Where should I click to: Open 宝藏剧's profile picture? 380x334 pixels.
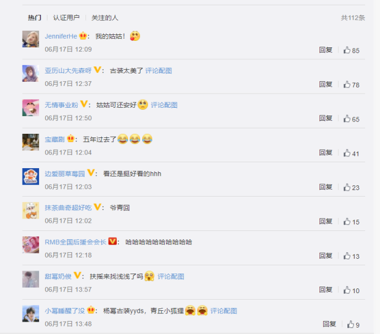point(31,142)
